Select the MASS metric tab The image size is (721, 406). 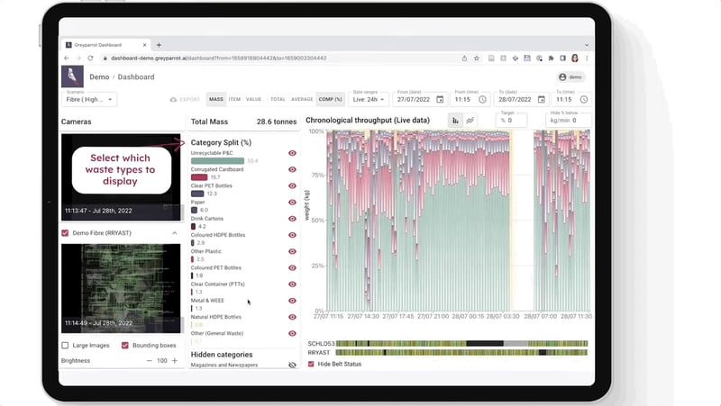tap(216, 99)
